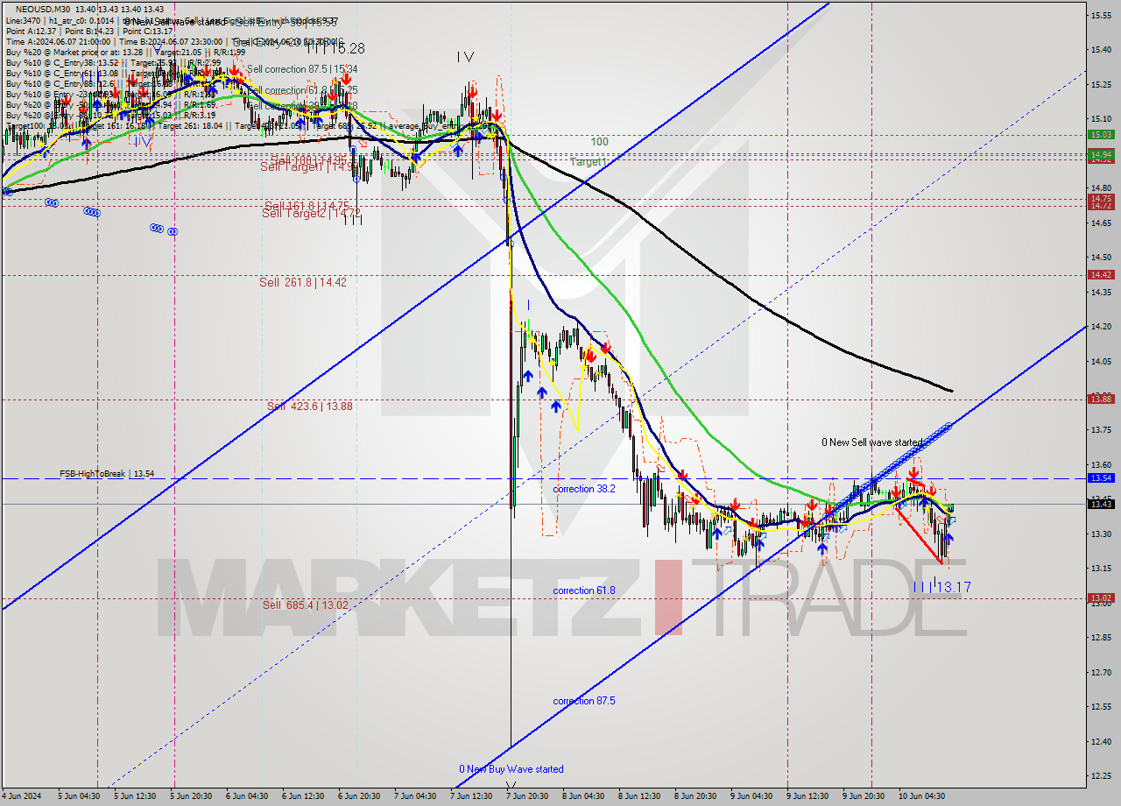Click the blue 13.54 price tag

click(x=1100, y=477)
